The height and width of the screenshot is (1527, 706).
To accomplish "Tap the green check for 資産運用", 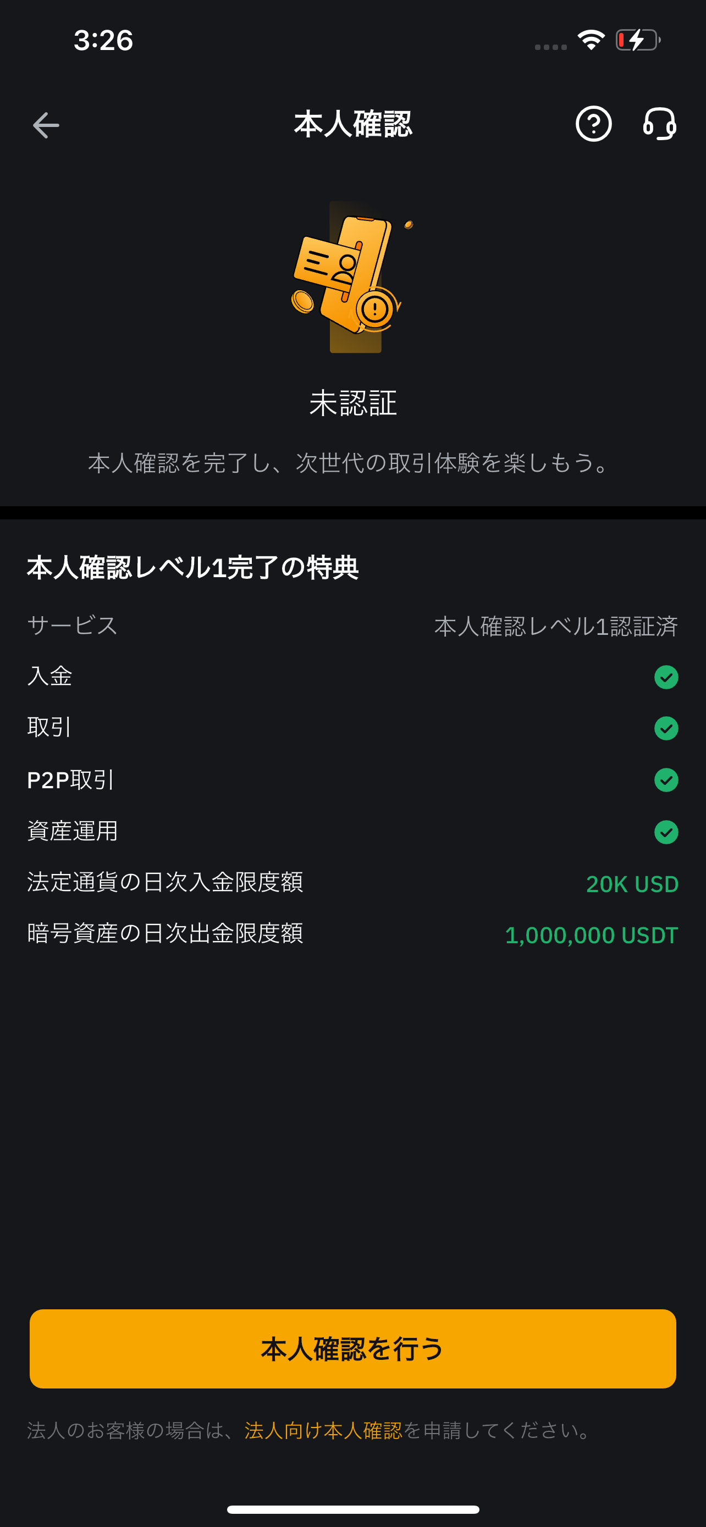I will pyautogui.click(x=666, y=832).
